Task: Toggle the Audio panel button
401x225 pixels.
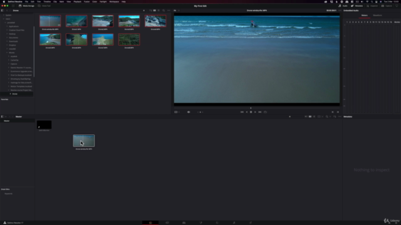Action: (x=343, y=6)
